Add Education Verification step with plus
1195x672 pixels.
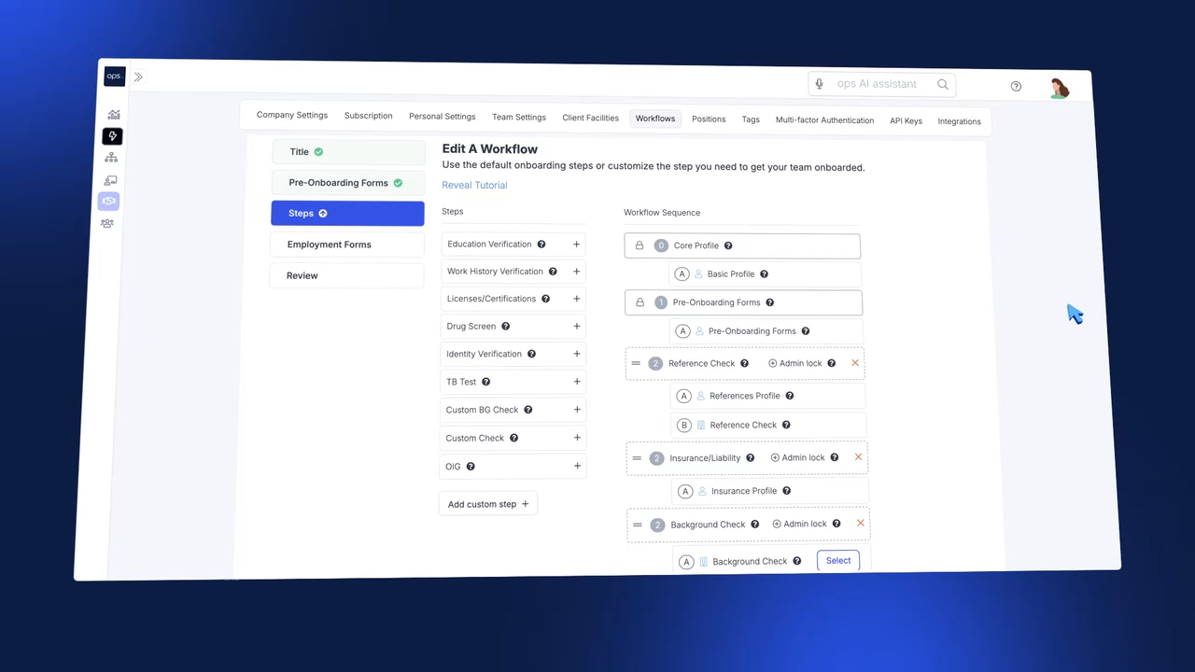click(x=576, y=245)
